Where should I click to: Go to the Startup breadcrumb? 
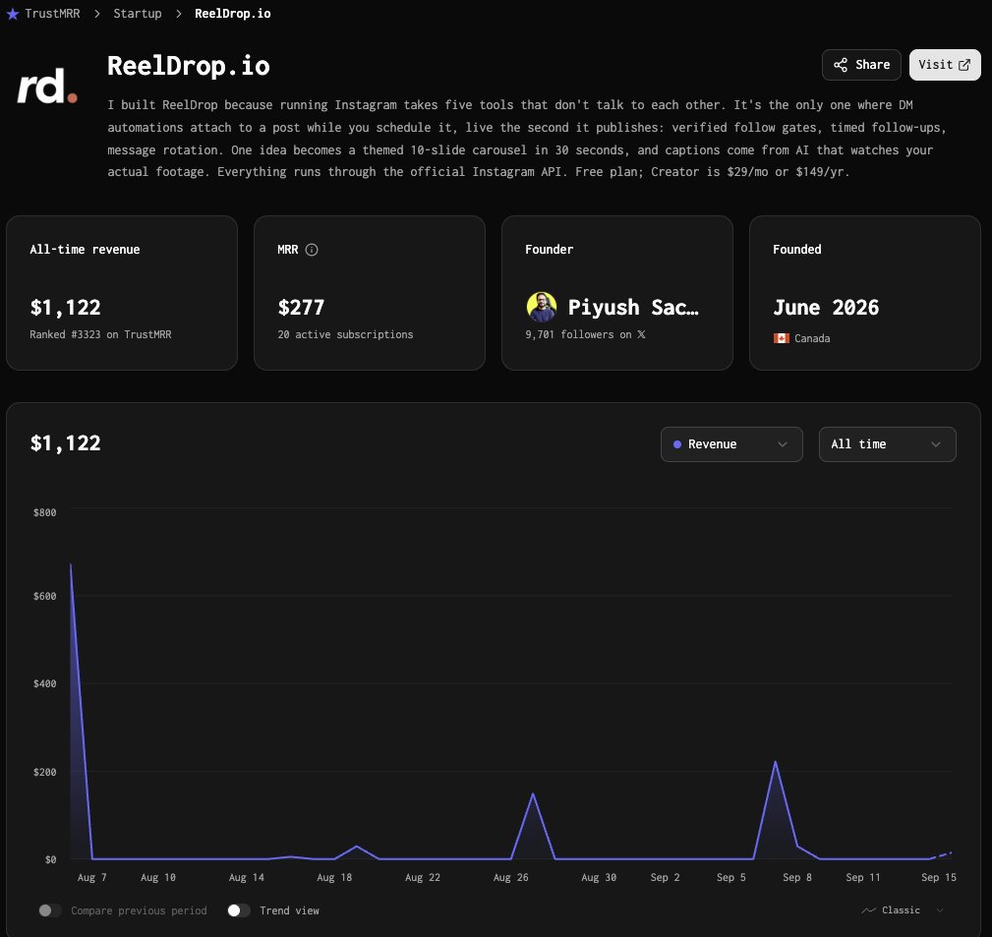(138, 14)
